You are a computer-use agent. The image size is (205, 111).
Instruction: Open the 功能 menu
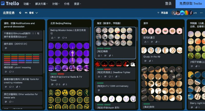click(x=27, y=4)
